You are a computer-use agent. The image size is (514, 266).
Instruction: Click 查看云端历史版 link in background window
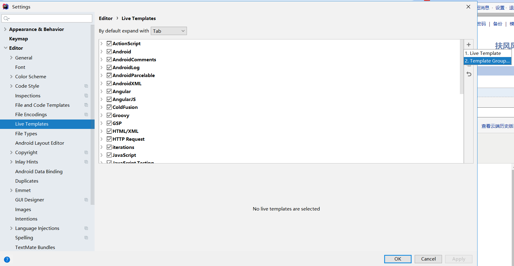pyautogui.click(x=498, y=126)
